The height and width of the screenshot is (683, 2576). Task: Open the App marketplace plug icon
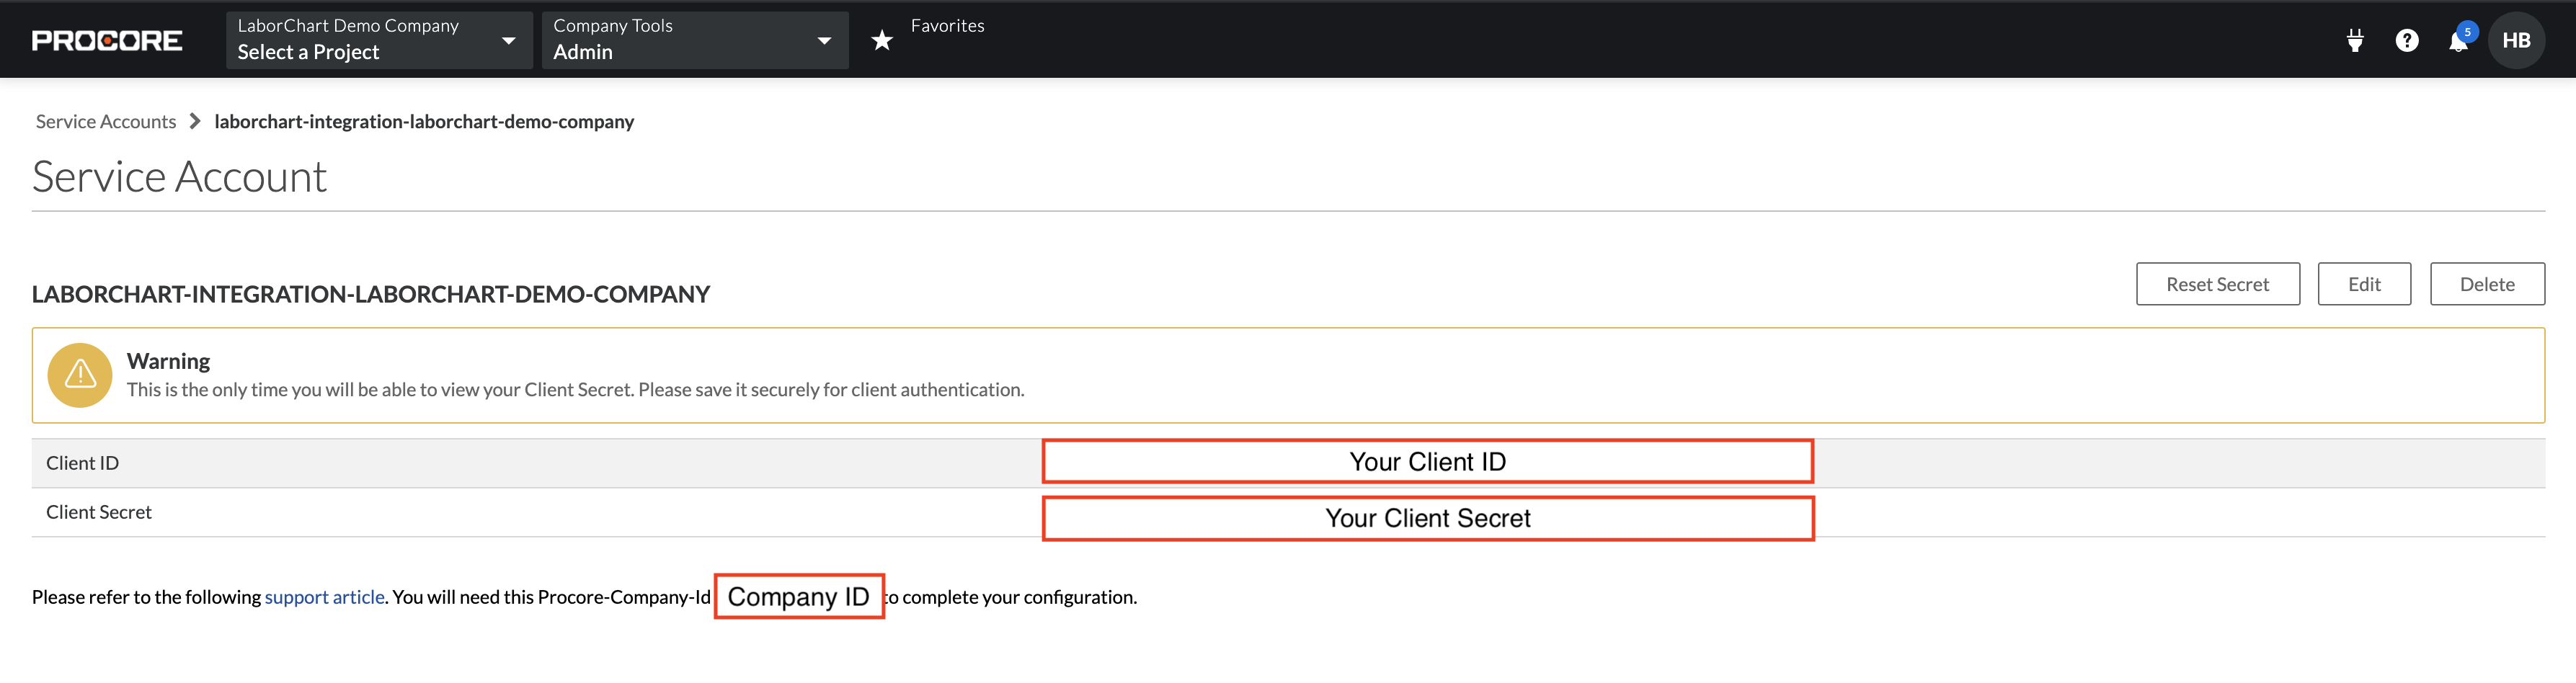2355,40
